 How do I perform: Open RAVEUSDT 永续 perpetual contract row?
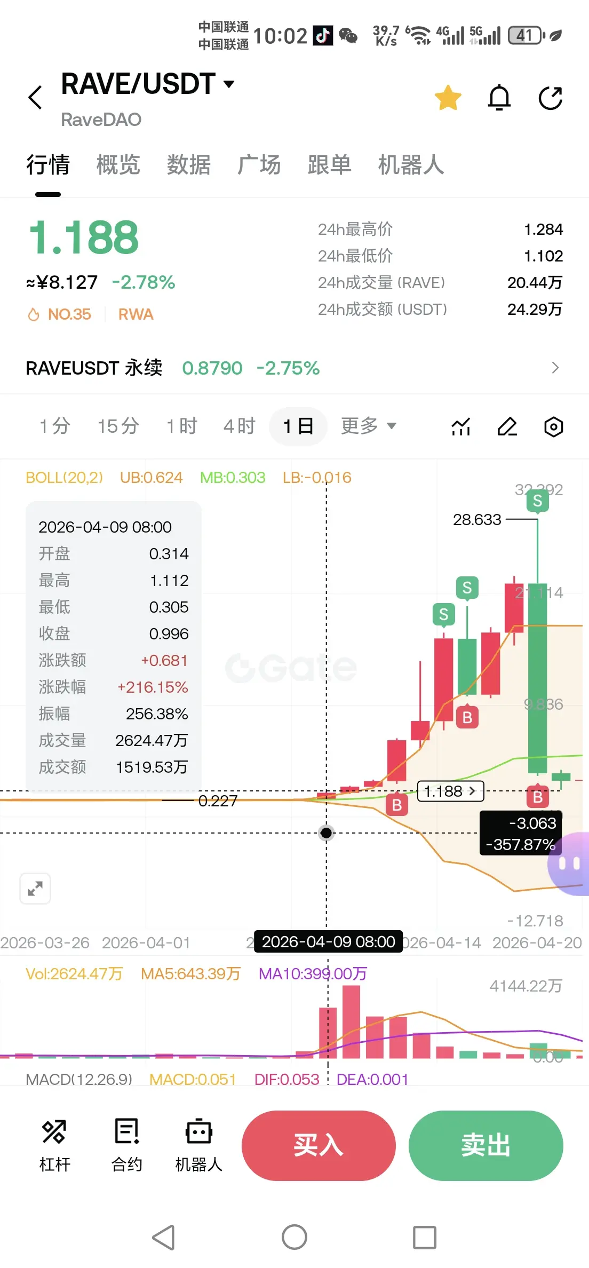(x=294, y=368)
